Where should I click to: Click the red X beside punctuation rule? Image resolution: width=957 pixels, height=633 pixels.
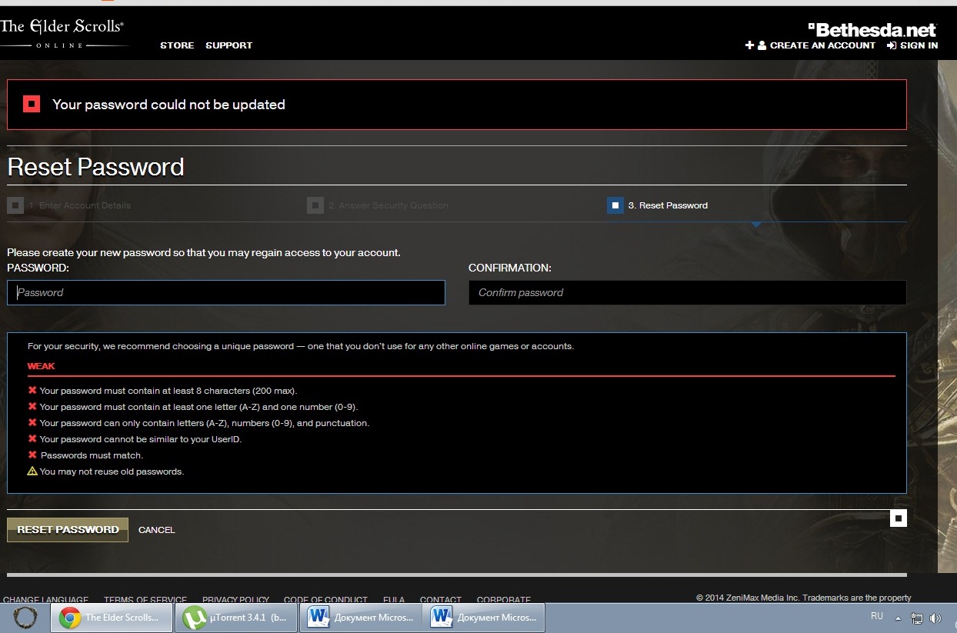pos(32,422)
